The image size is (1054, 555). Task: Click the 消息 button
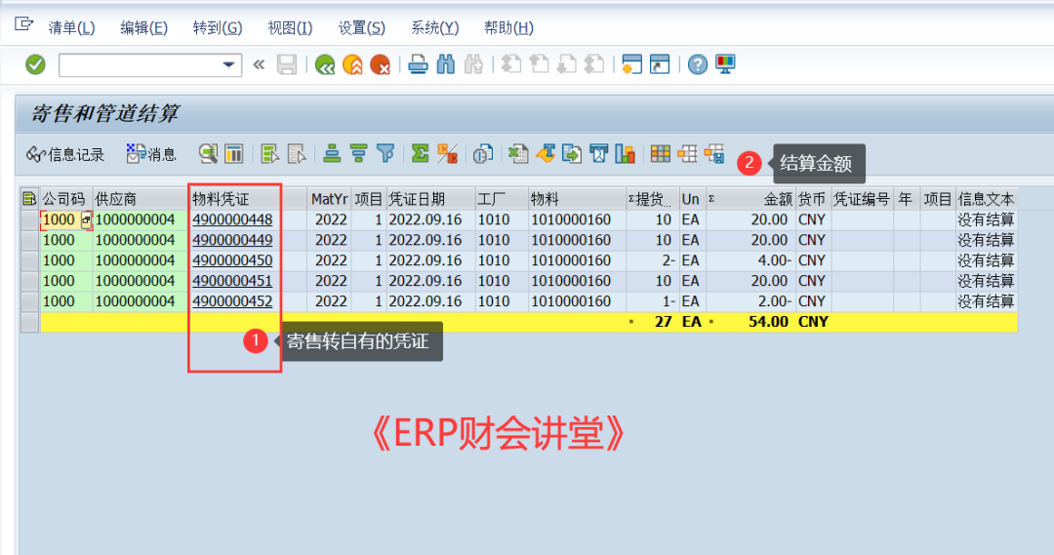coord(151,154)
